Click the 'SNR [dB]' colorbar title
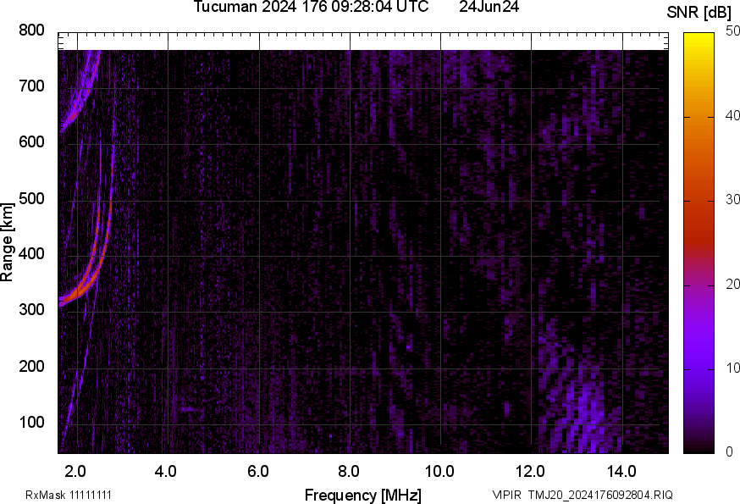Screen dimensions: 740x504 699,12
